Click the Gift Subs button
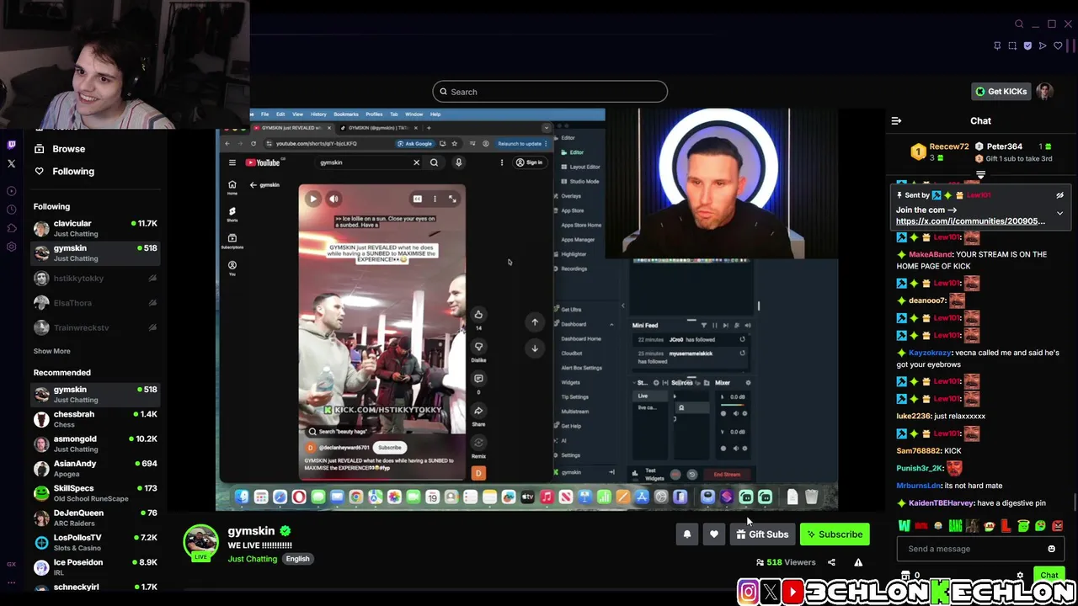This screenshot has width=1078, height=606. [x=761, y=534]
